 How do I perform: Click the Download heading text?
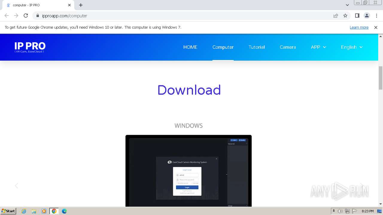(189, 90)
